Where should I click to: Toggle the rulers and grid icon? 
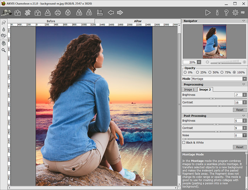point(100,12)
